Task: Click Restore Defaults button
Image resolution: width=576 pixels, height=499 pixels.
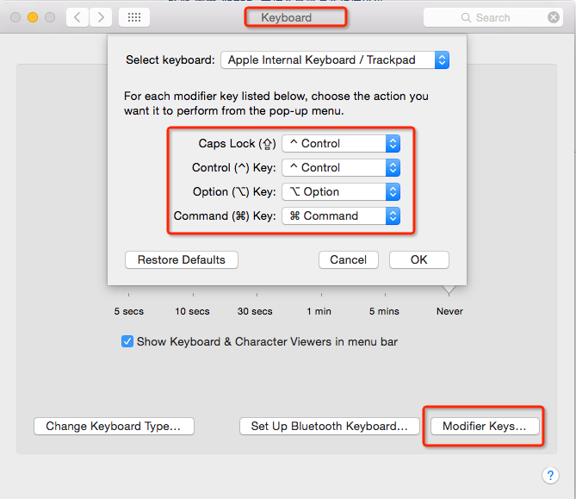Action: 182,260
